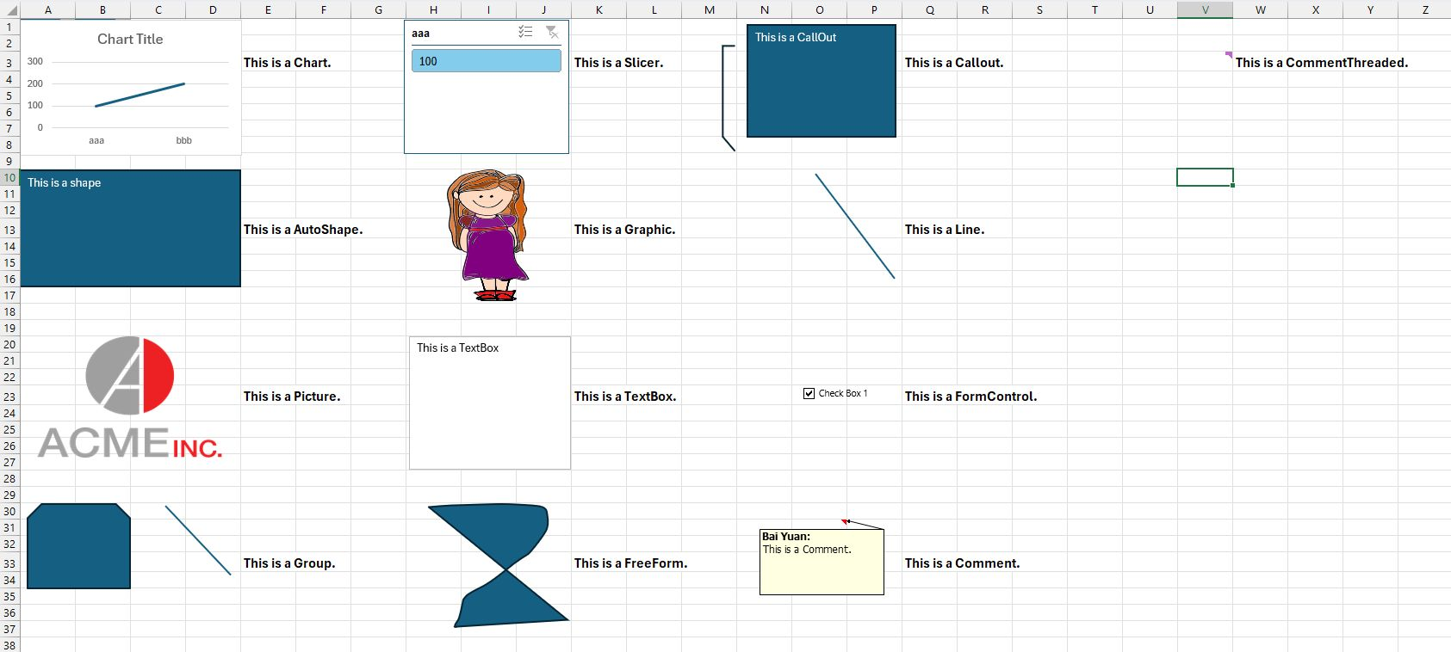Screen dimensions: 1451x652
Task: Select cell text 'This is a Group.'
Action: coord(289,563)
